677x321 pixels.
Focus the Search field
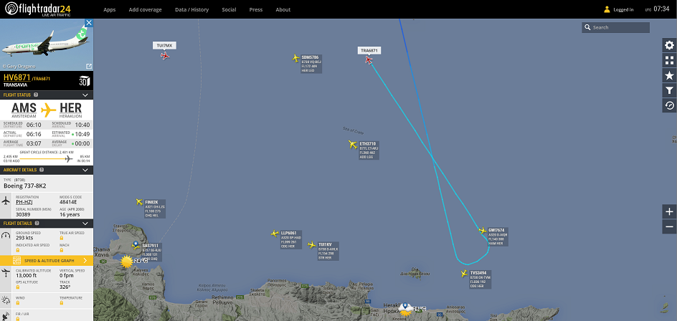click(616, 27)
